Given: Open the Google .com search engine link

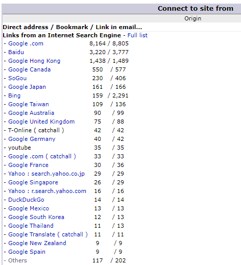Looking at the screenshot, I should (x=26, y=43).
